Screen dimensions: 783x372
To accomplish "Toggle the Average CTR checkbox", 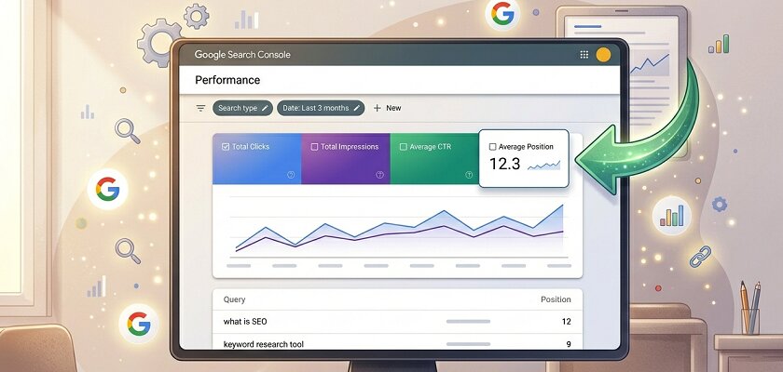I will [404, 147].
